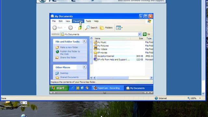Click the 305 KB size cell
The width and height of the screenshot is (208, 117).
139,56
